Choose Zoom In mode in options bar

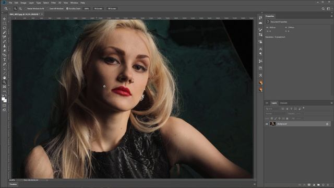(x=15, y=9)
